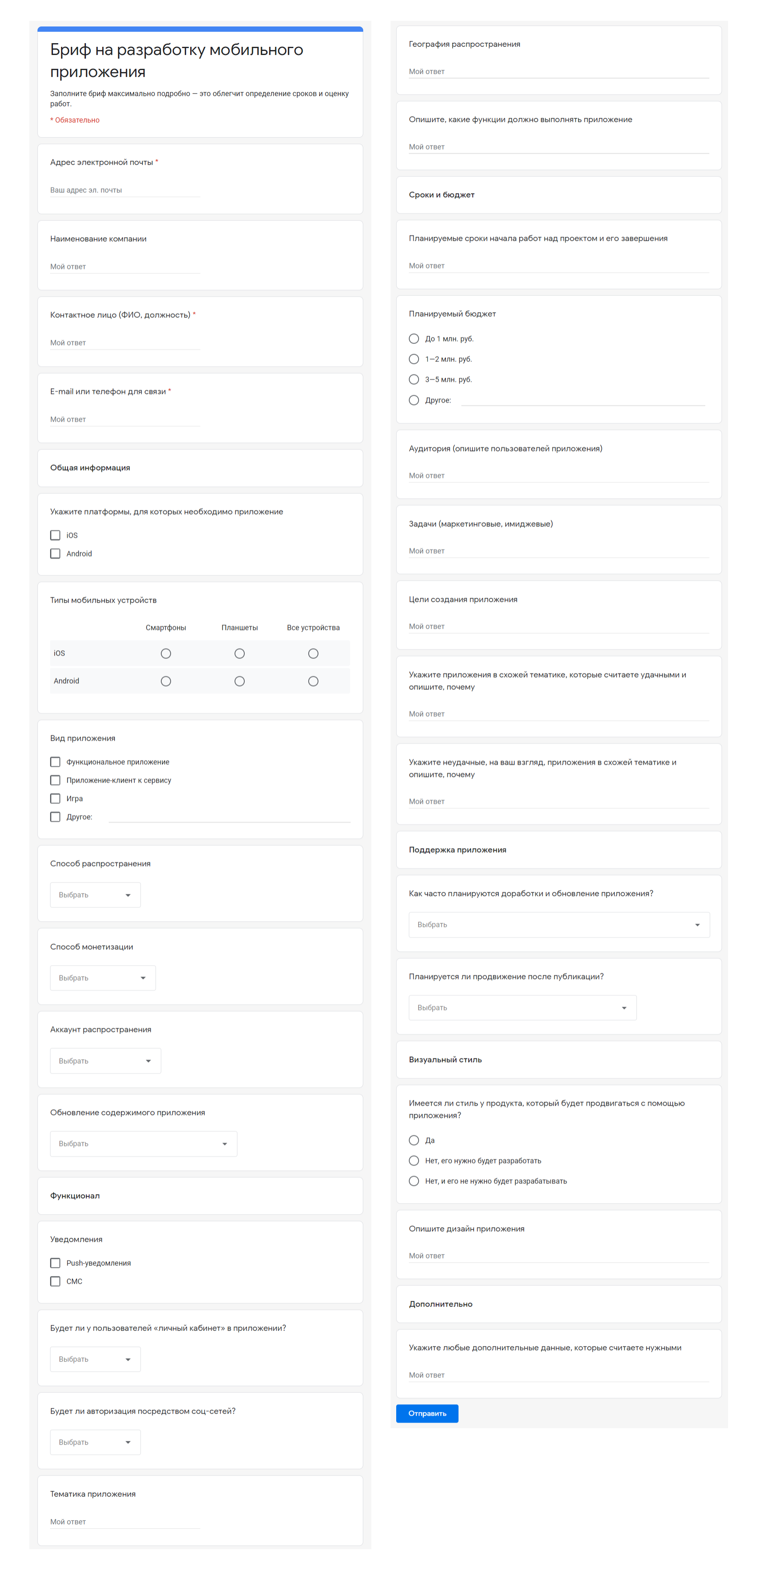Open the promotion after publication dropdown
This screenshot has height=1579, width=757.
[522, 1008]
